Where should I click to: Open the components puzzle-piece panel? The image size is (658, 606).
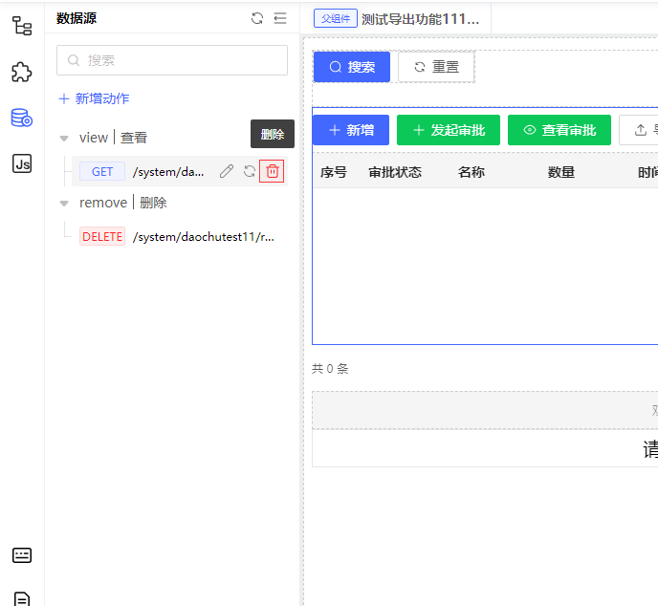(x=22, y=72)
